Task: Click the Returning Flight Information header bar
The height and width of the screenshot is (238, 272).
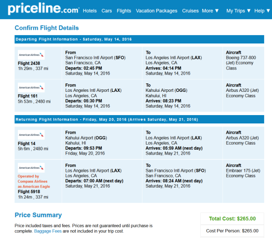Action: tap(139, 119)
